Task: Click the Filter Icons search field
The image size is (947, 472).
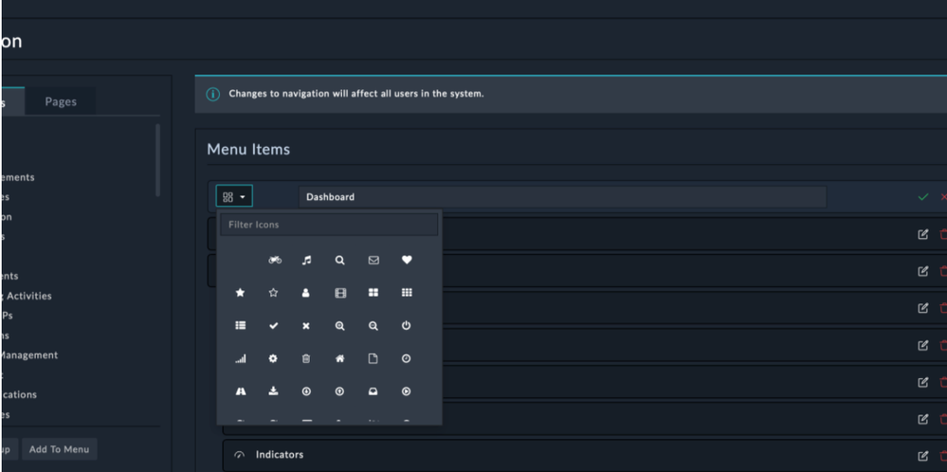Action: (329, 225)
